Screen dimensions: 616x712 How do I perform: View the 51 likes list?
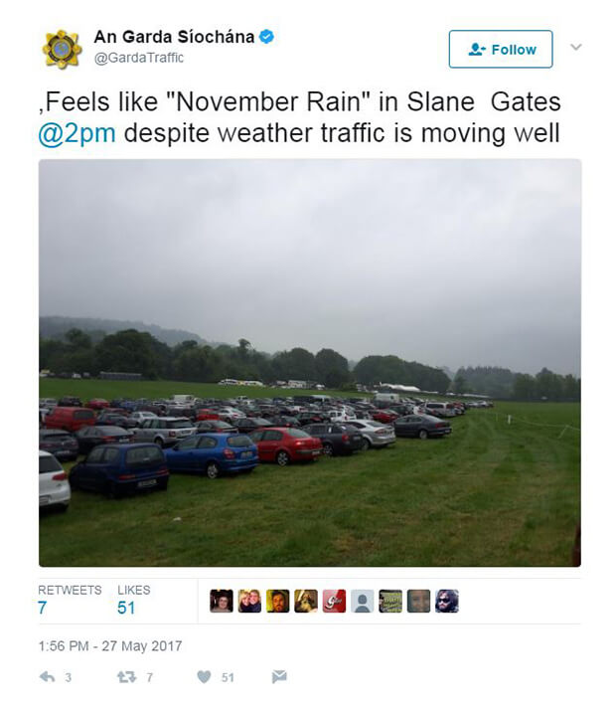pos(133,600)
